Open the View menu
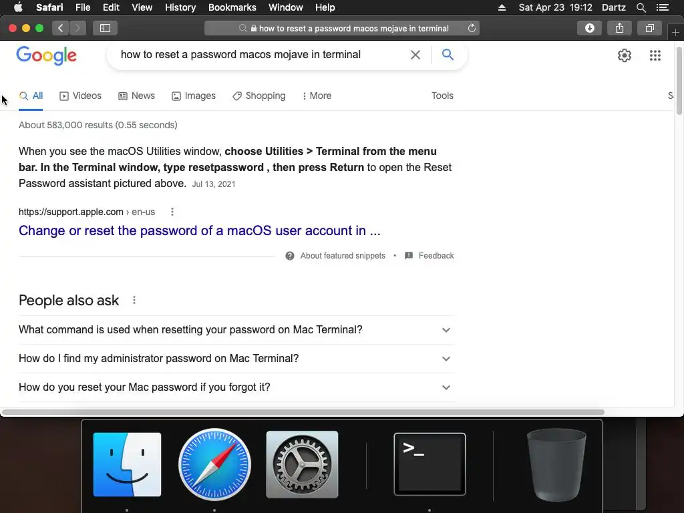The image size is (684, 513). click(142, 7)
